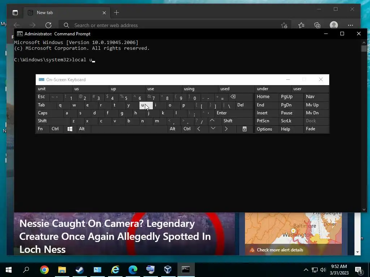Add page to favorites star icon
370x277 pixels.
(x=284, y=25)
